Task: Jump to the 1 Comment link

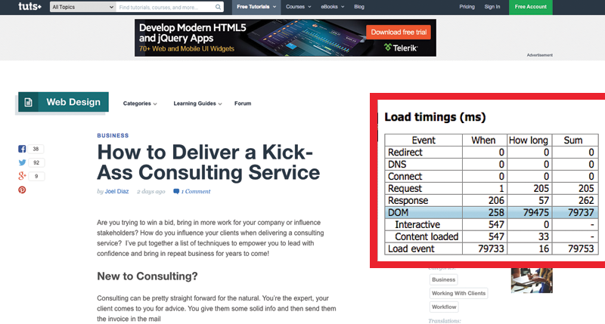Action: coord(196,192)
